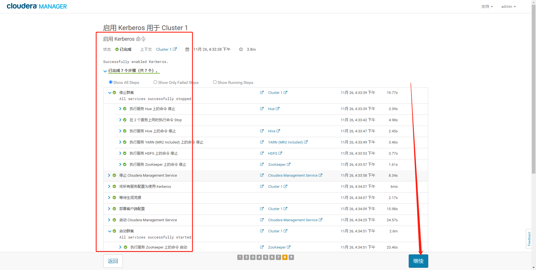Open details icon for the Hue stop row

coord(262,109)
